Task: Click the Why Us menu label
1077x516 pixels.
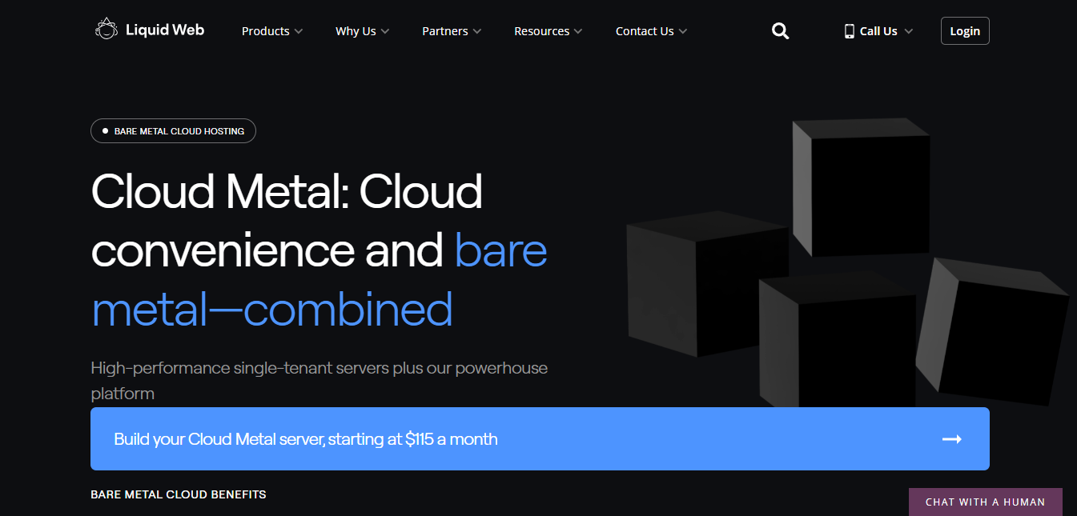Action: pos(356,31)
